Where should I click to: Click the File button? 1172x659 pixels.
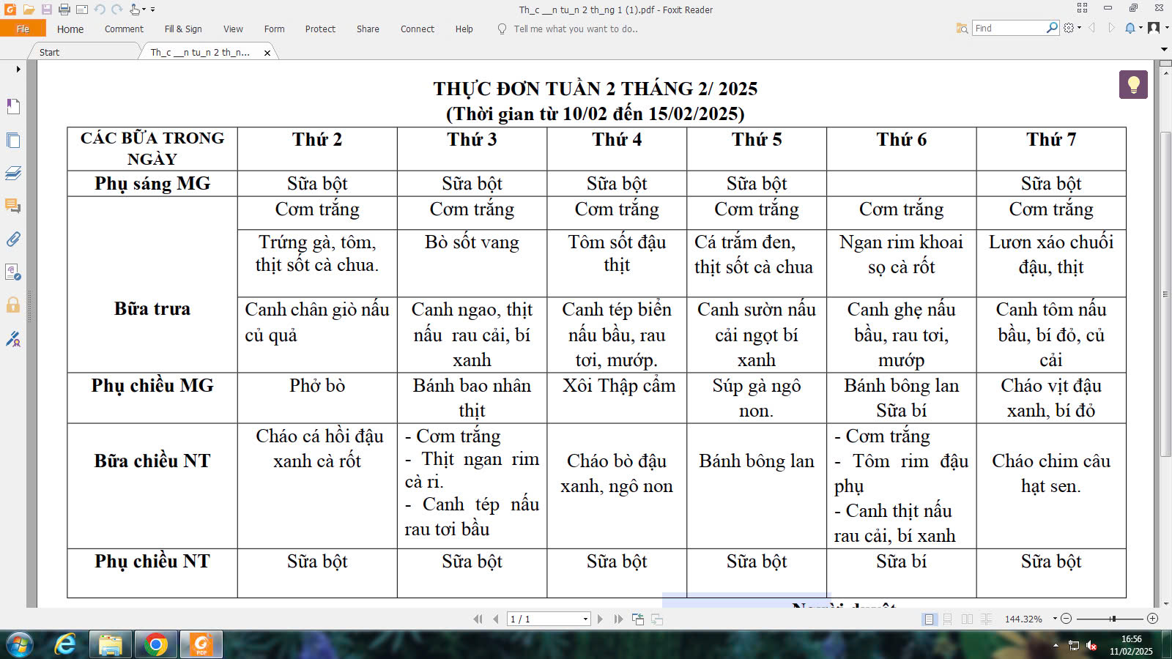point(23,29)
